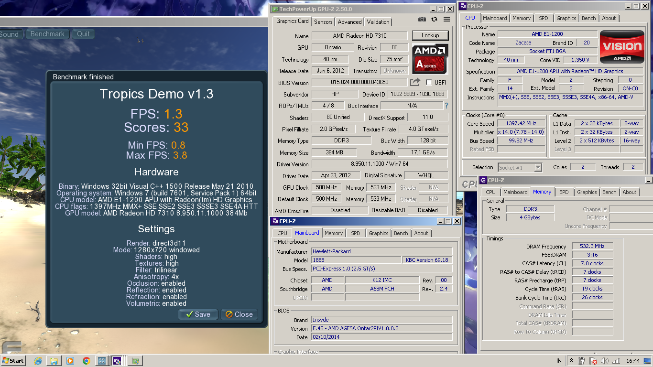This screenshot has height=367, width=653.
Task: Open the GPU-Z Validation tab
Action: 378,22
